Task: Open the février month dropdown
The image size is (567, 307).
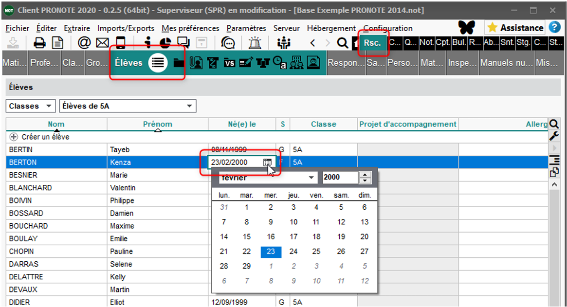Action: [x=311, y=178]
